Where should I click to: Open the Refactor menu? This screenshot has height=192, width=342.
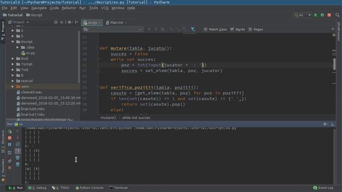[x=69, y=8]
